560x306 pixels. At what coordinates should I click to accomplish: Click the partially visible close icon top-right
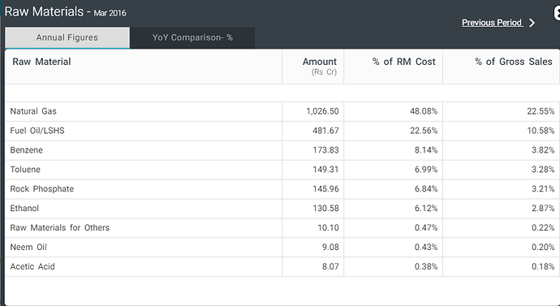(x=557, y=14)
